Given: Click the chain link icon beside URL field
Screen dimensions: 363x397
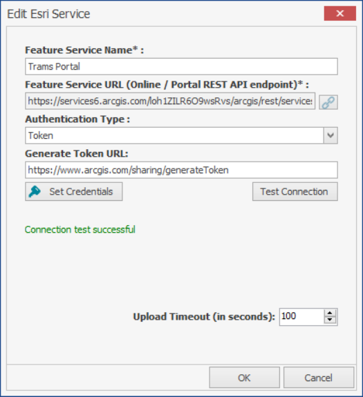Looking at the screenshot, I should coord(328,102).
